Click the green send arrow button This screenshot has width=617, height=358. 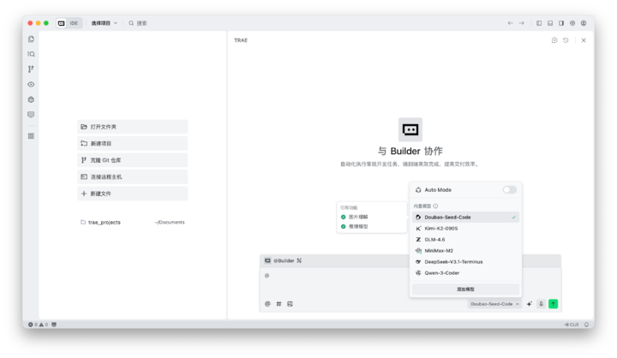(553, 304)
